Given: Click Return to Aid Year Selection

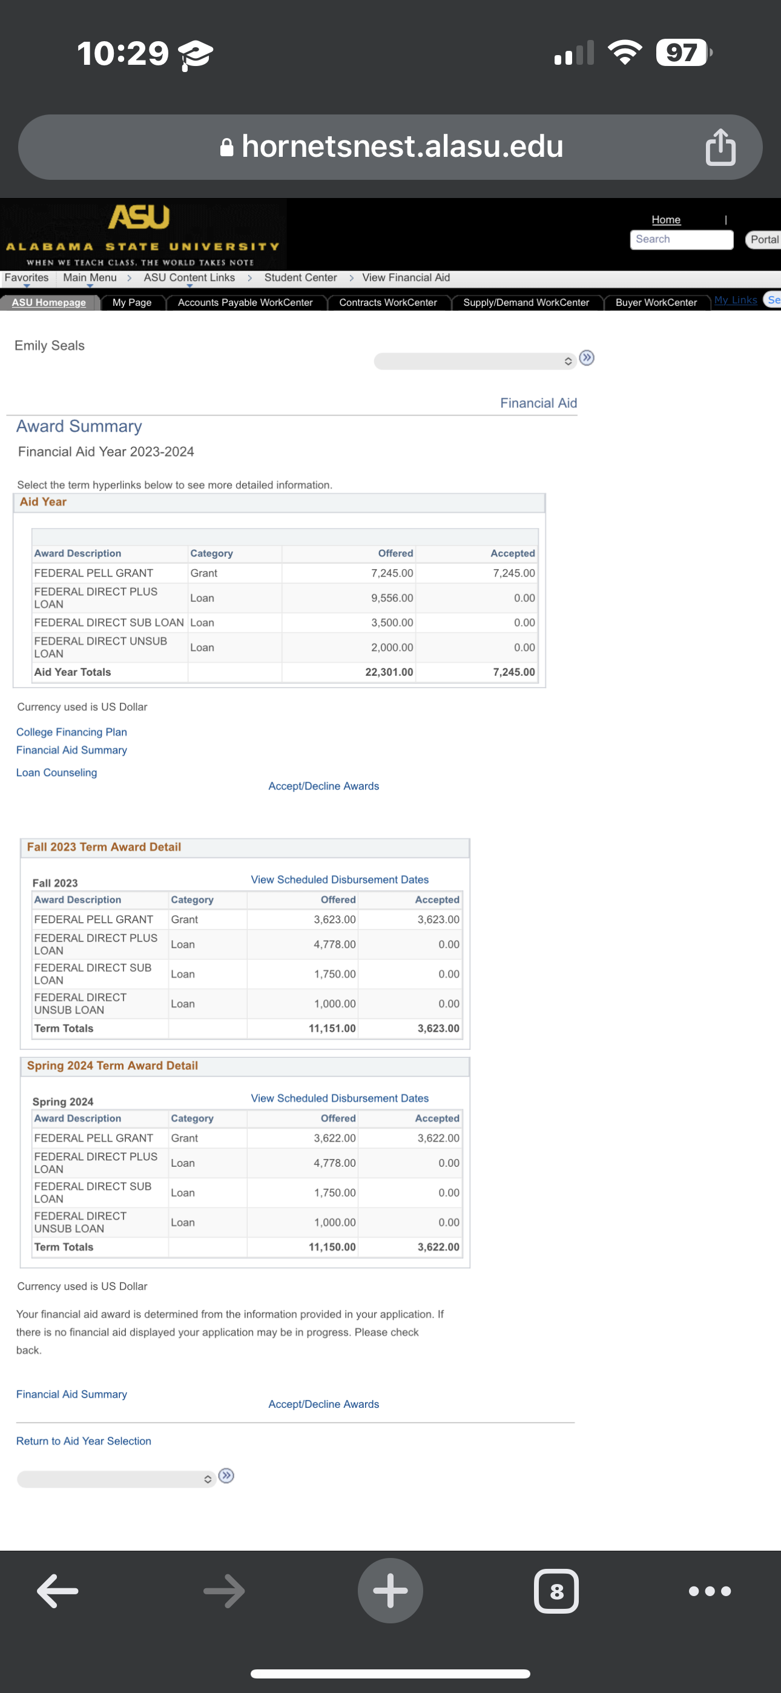Looking at the screenshot, I should [84, 1441].
